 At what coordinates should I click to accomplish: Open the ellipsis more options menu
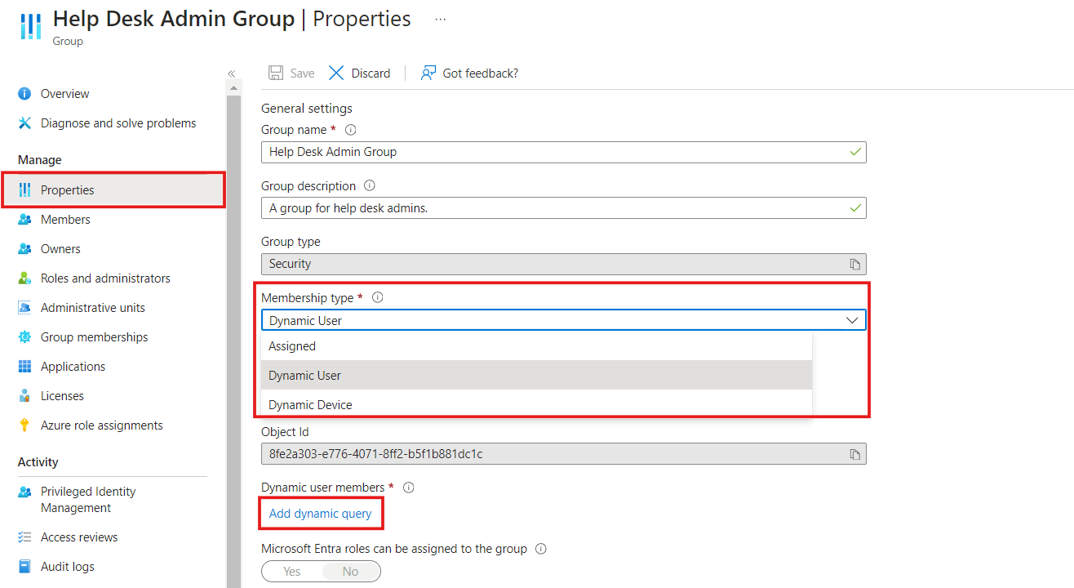click(x=441, y=19)
